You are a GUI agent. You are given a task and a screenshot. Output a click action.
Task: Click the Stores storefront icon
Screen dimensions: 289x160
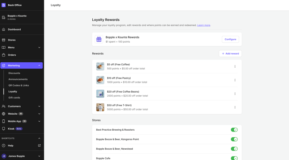[x=3, y=40]
